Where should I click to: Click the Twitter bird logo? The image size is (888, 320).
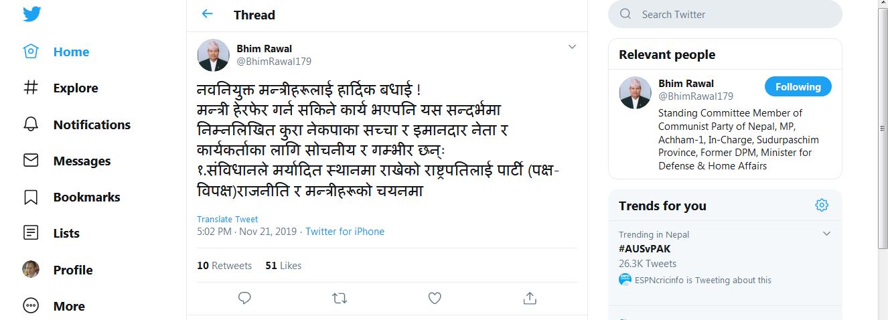click(x=32, y=14)
